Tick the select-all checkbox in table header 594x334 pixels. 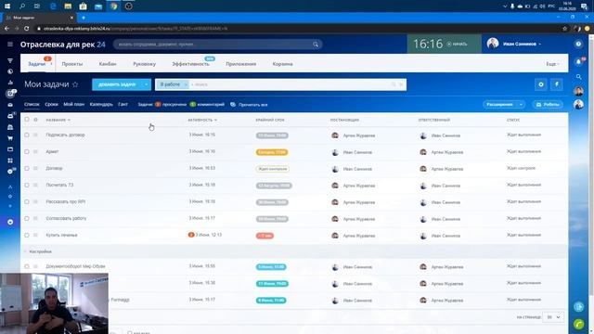pyautogui.click(x=27, y=120)
